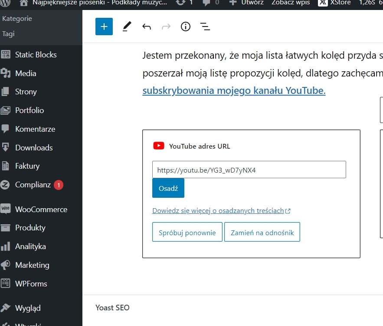
Task: Open updates icon in admin bar
Action: (181, 3)
